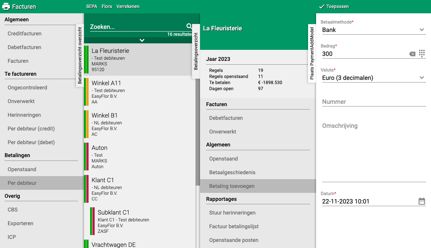The height and width of the screenshot is (248, 431).
Task: Open the Betaalmethode dropdown
Action: click(x=374, y=30)
